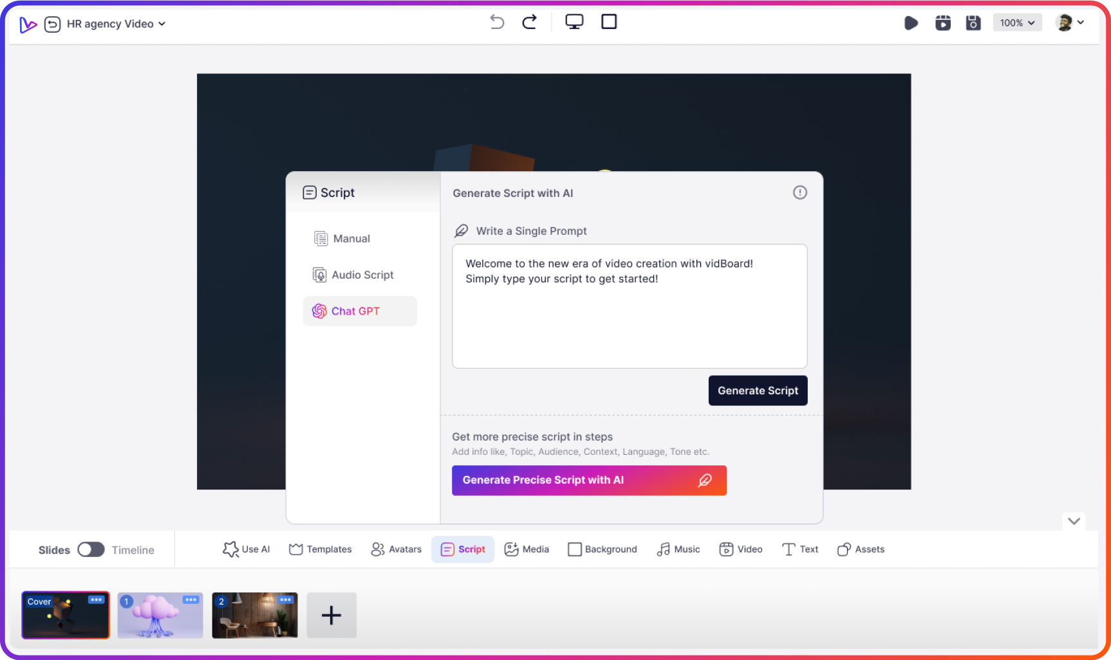Save the project using the floppy disk icon
The width and height of the screenshot is (1111, 660).
(x=973, y=22)
